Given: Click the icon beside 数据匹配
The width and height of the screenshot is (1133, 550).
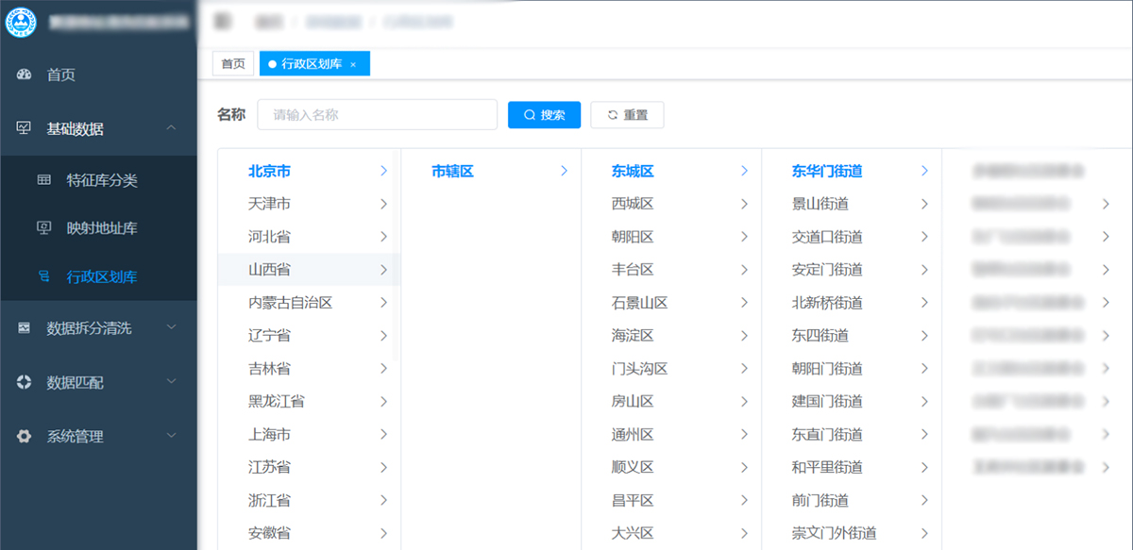Looking at the screenshot, I should point(25,382).
